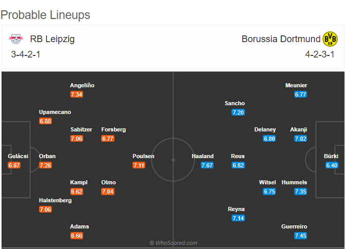Select player name Witsel
This screenshot has width=345, height=249.
pyautogui.click(x=267, y=182)
